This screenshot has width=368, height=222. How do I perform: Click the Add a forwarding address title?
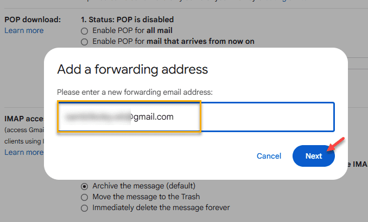pyautogui.click(x=132, y=69)
